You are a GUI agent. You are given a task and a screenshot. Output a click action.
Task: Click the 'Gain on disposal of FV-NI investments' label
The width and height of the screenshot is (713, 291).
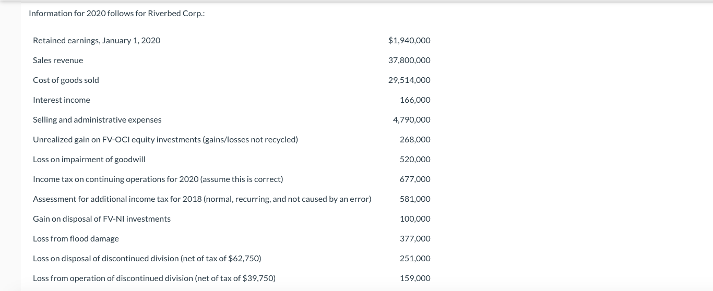pos(102,219)
